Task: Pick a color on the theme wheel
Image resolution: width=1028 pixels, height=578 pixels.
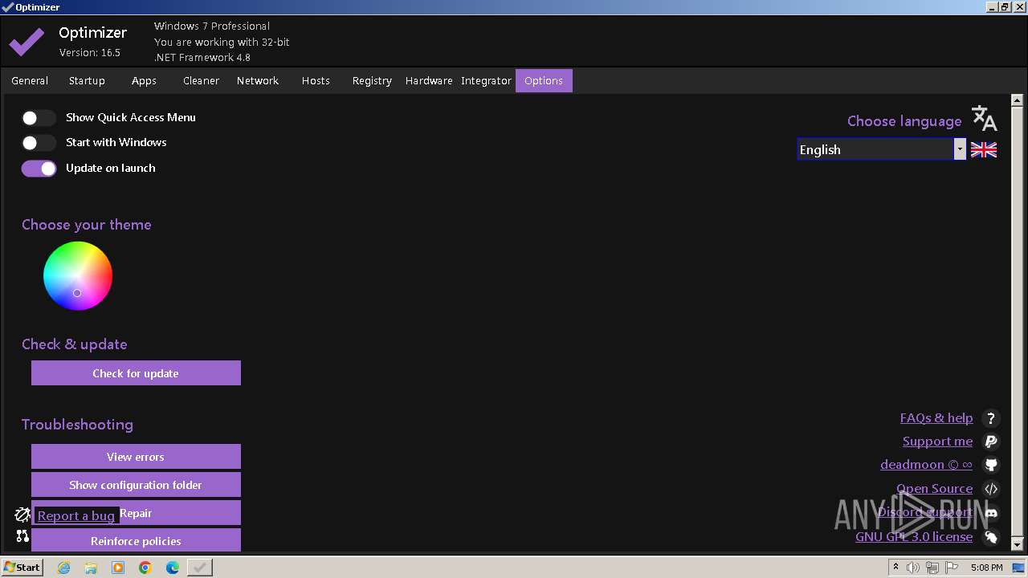Action: click(x=78, y=276)
